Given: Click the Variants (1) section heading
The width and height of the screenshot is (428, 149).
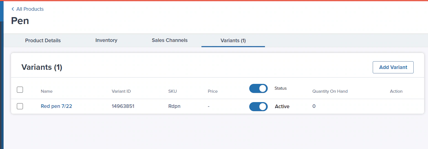Looking at the screenshot, I should click(x=42, y=67).
